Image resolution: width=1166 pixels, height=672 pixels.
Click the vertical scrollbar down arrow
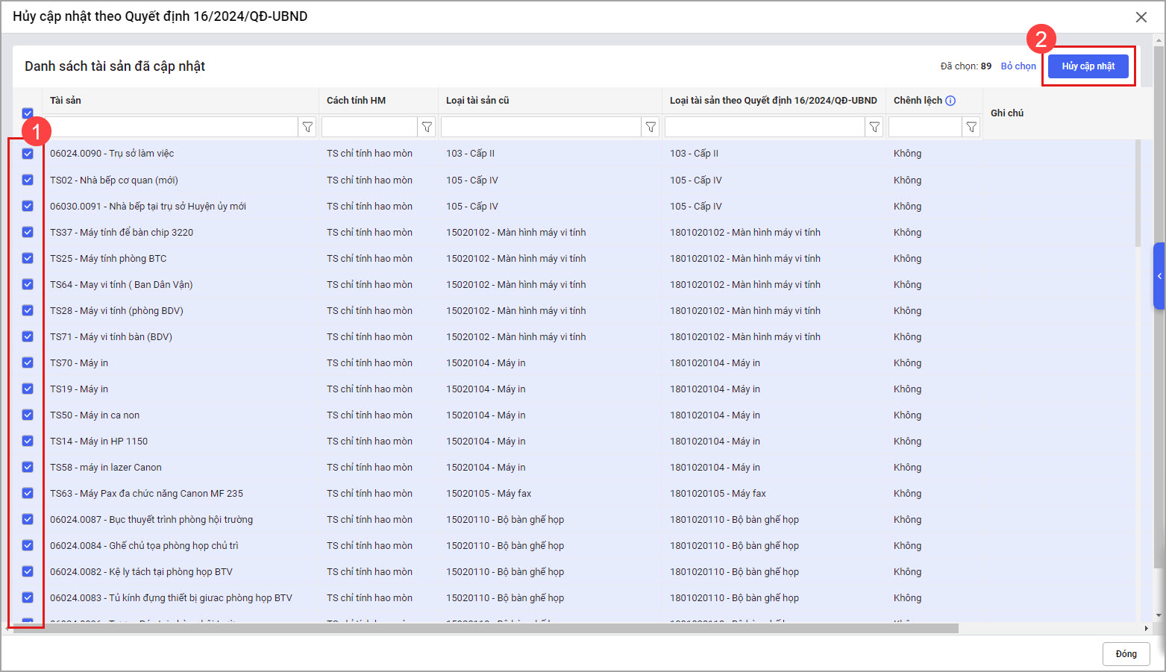point(1159,616)
